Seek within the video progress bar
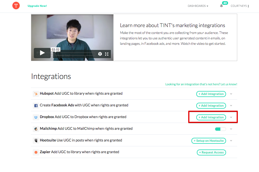The image size is (259, 172). [x=75, y=54]
